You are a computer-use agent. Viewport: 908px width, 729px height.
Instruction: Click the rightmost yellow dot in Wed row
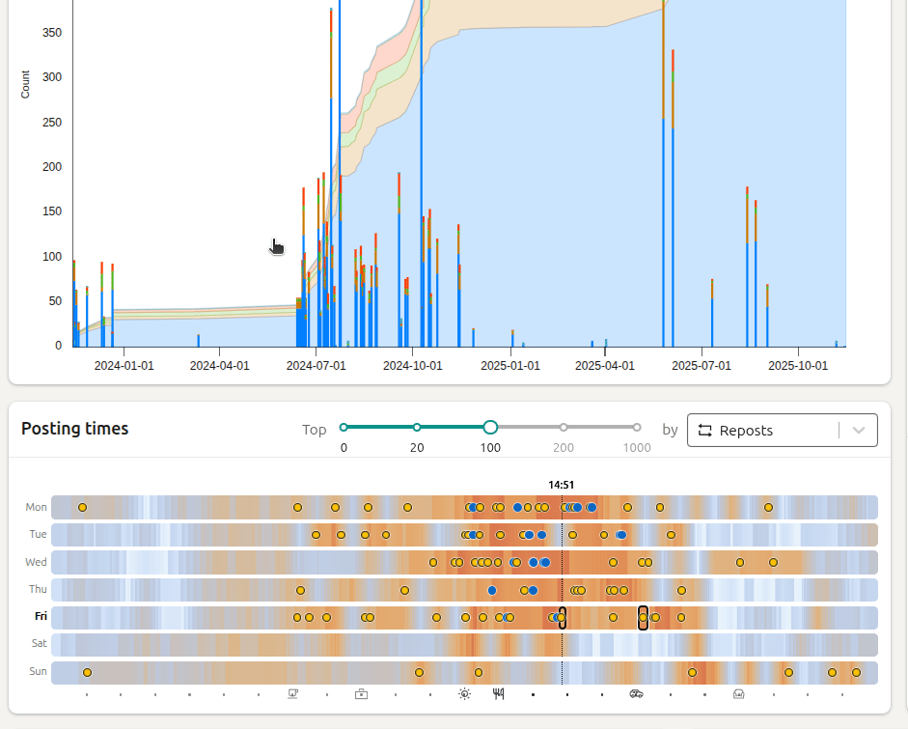[x=773, y=562]
